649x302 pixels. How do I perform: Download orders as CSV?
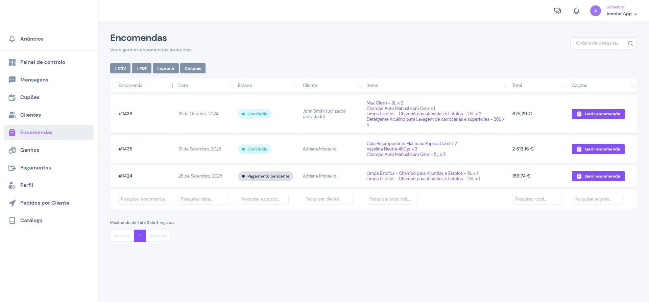(120, 68)
